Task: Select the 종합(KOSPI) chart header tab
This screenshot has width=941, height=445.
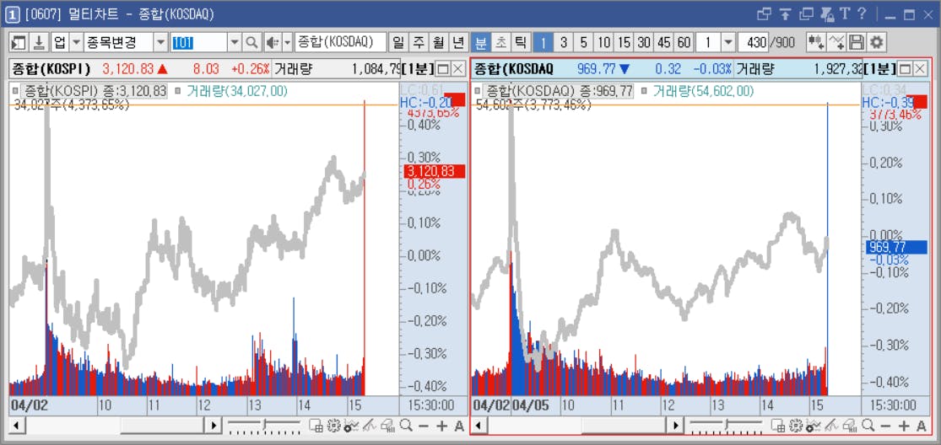Action: 51,69
